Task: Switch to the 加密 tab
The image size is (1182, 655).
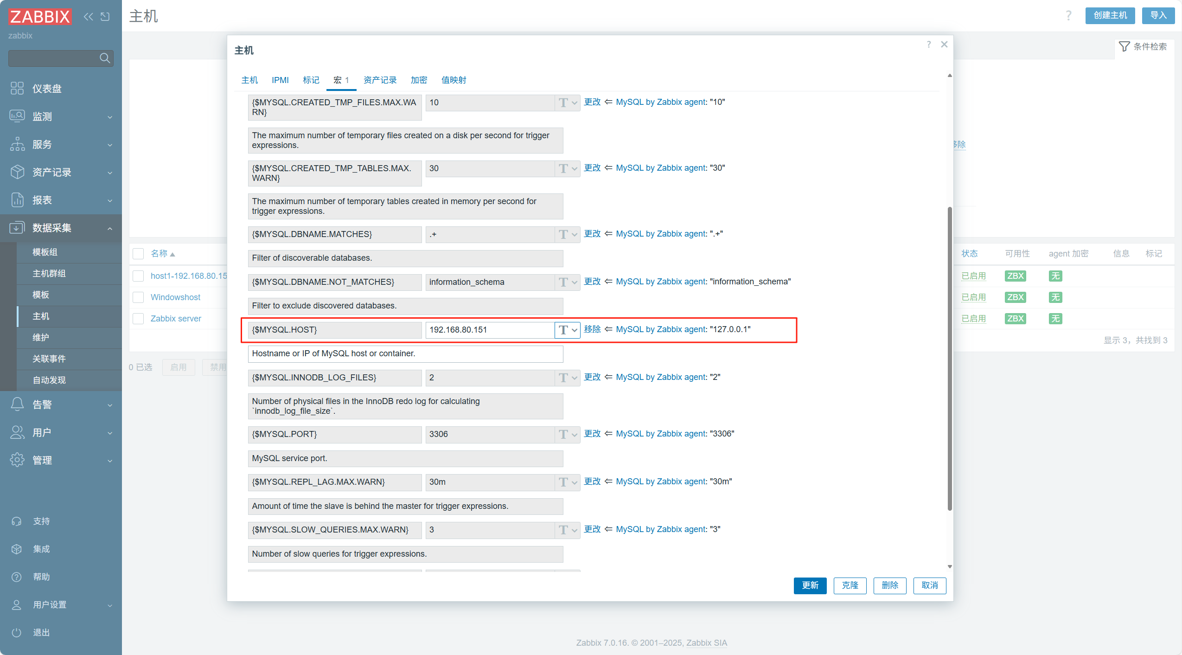Action: [x=419, y=80]
